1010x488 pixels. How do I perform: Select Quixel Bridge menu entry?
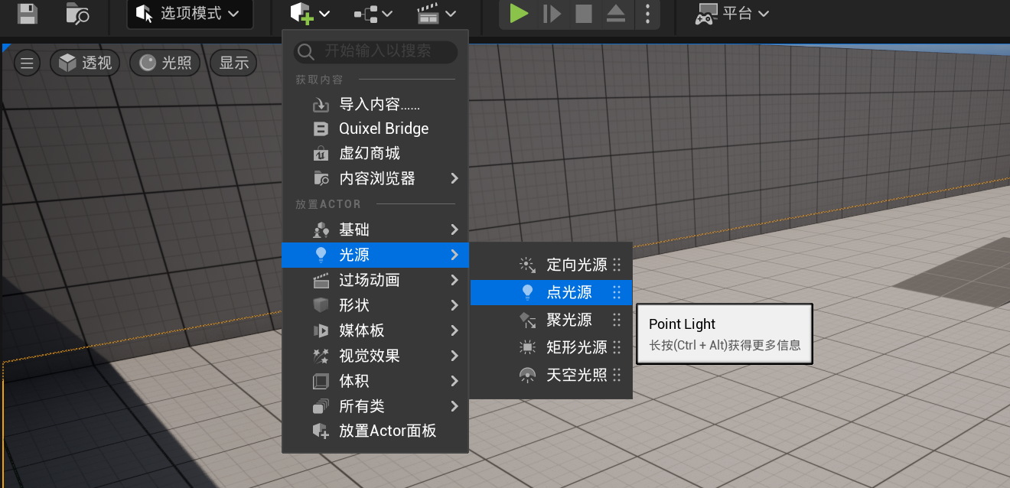(x=383, y=129)
